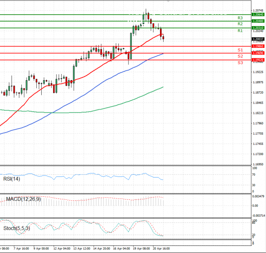Click the 13 Apr 12:00 time label
Screen dimensions: 266x253
(x=82, y=249)
